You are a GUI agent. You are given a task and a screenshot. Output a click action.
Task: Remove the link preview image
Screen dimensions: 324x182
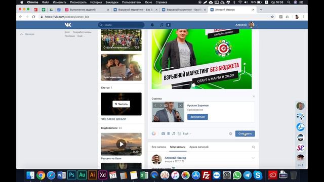[180, 106]
